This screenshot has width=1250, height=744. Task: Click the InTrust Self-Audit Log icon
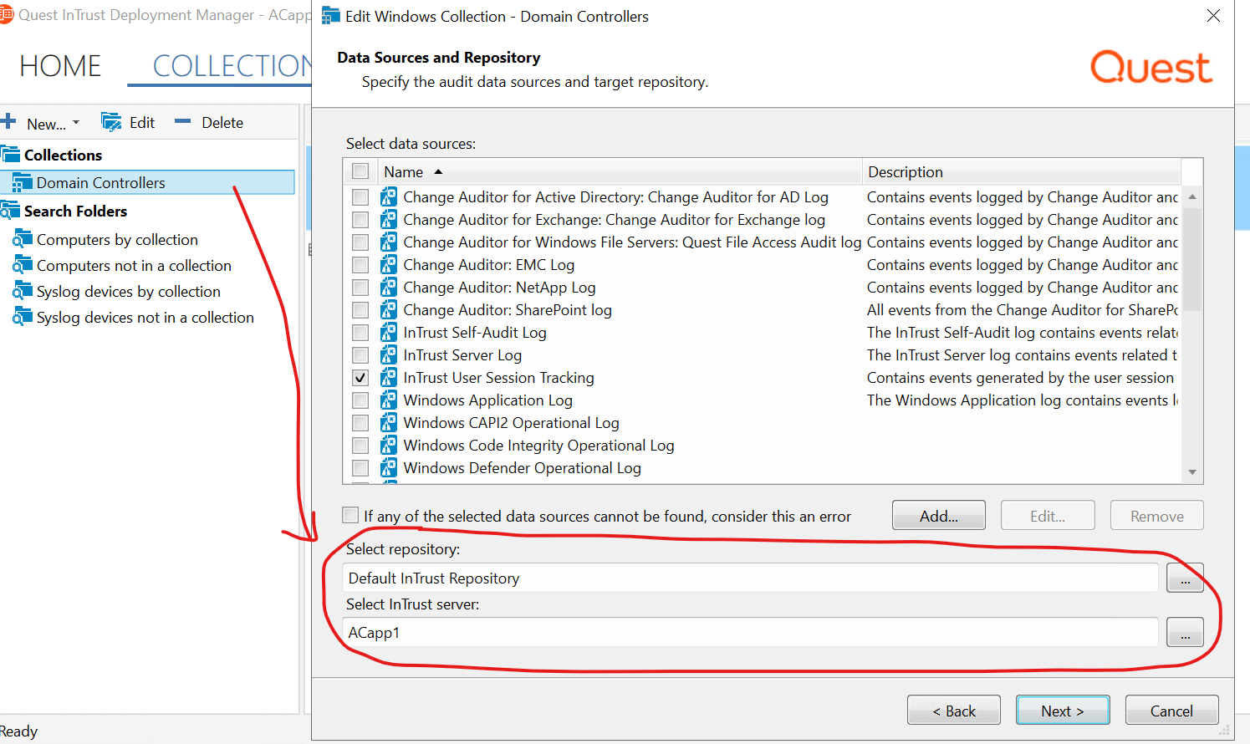pyautogui.click(x=389, y=332)
